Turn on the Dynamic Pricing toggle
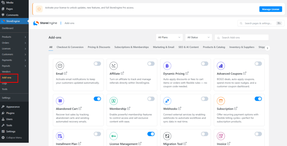 (205, 63)
